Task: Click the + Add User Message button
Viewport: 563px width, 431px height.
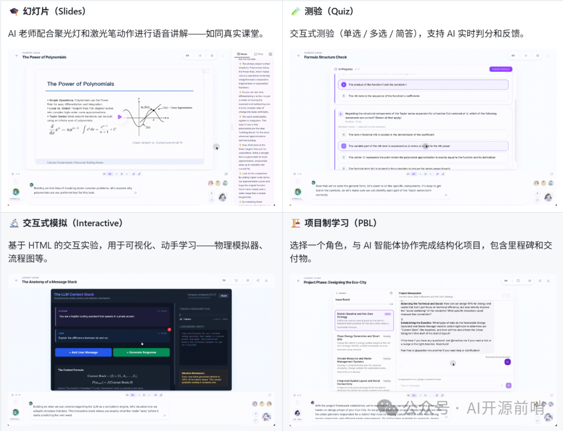Action: tap(83, 352)
